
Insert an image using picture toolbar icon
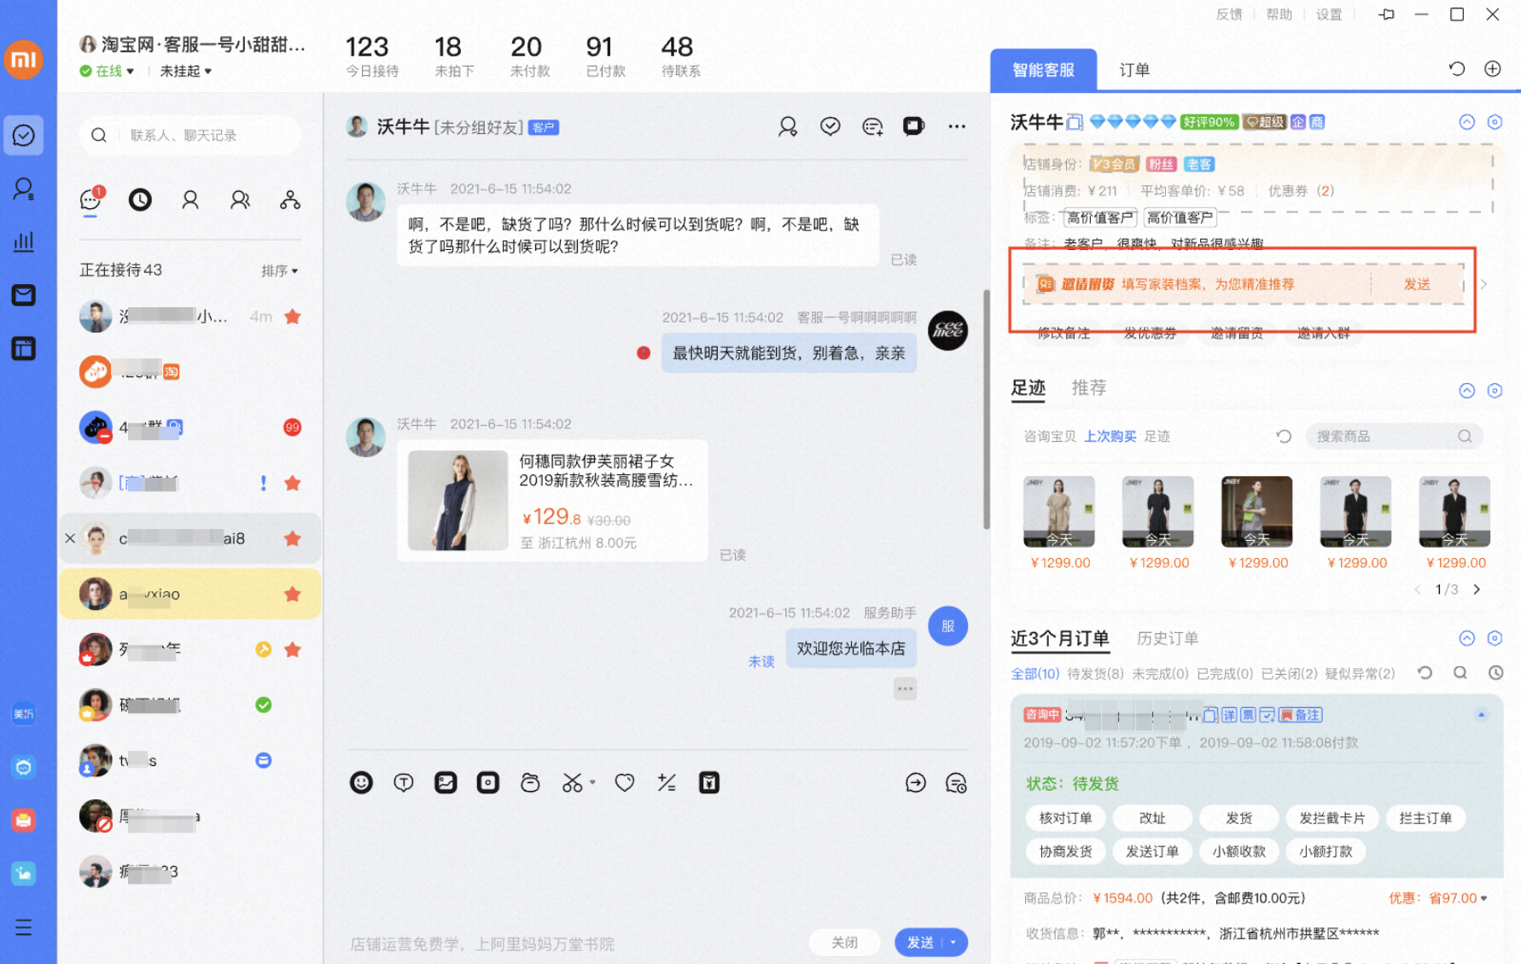(446, 782)
